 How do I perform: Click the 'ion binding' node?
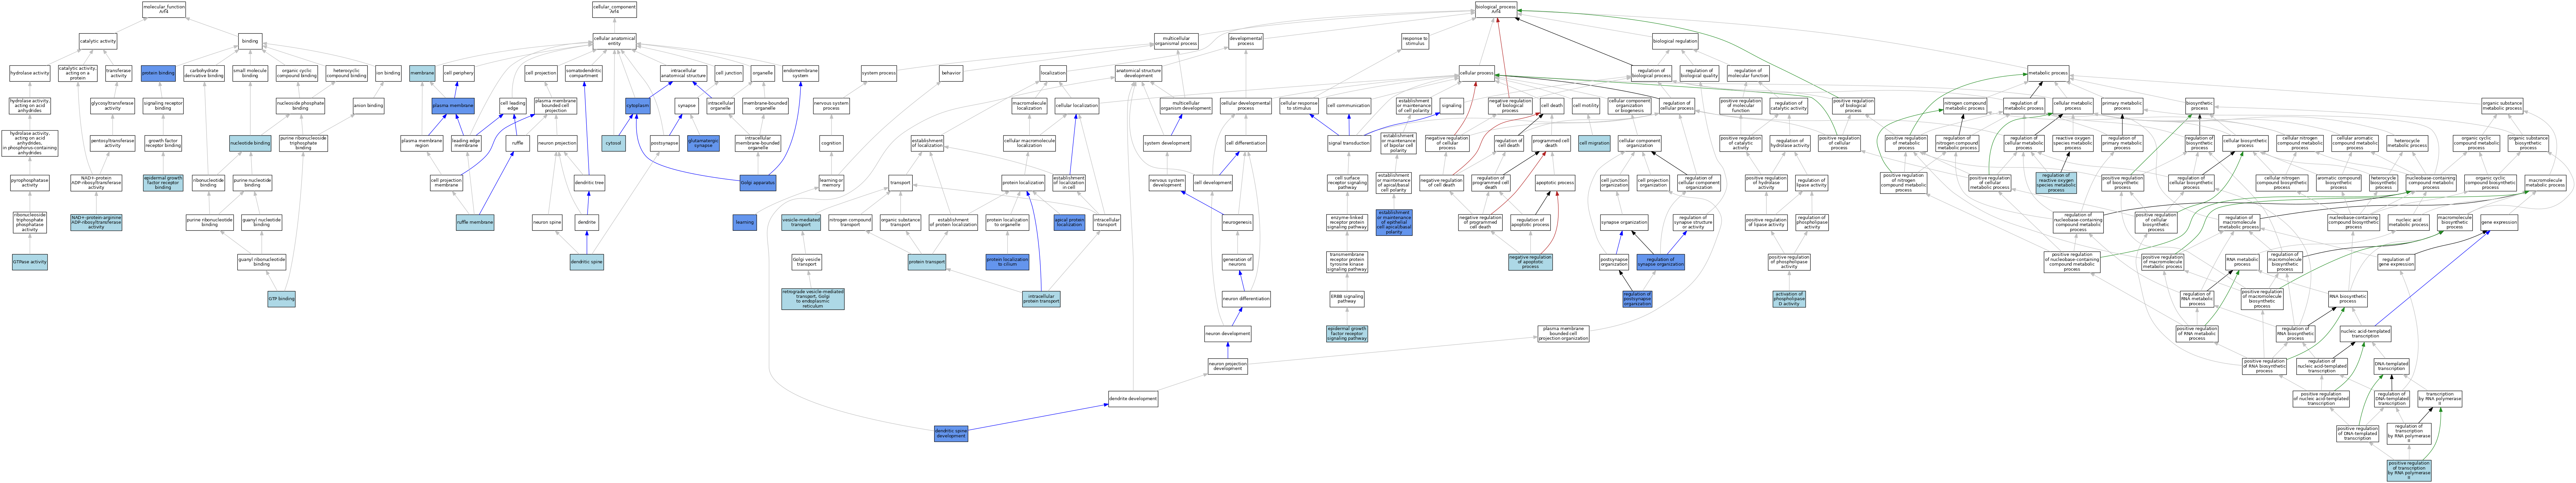click(x=388, y=73)
